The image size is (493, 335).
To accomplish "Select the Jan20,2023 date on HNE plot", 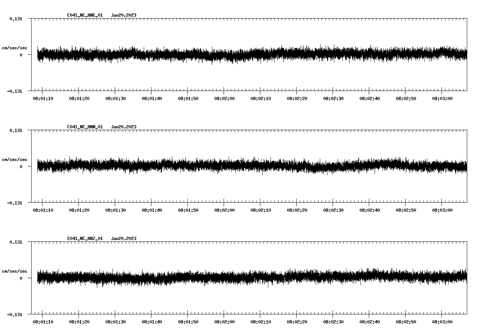I will 124,15.
